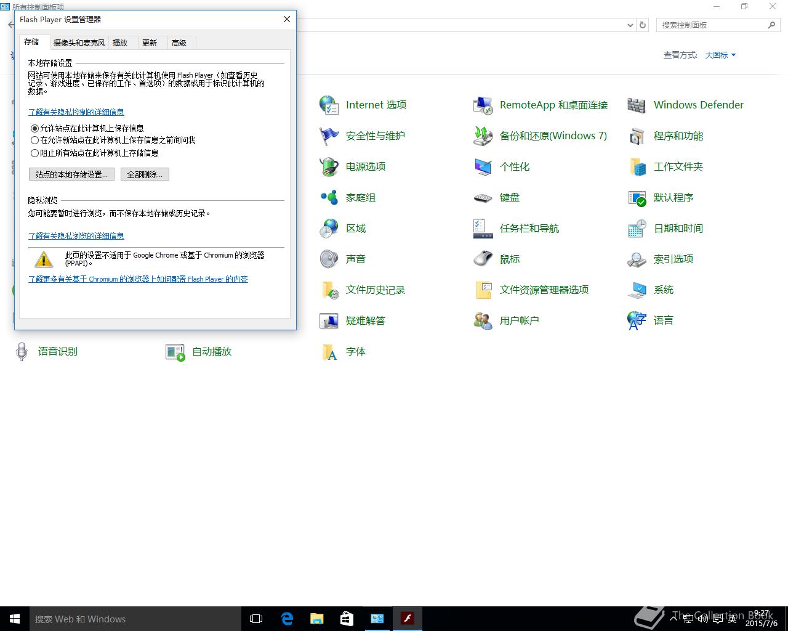The width and height of the screenshot is (788, 631).
Task: Open Windows Store from taskbar
Action: coord(347,619)
